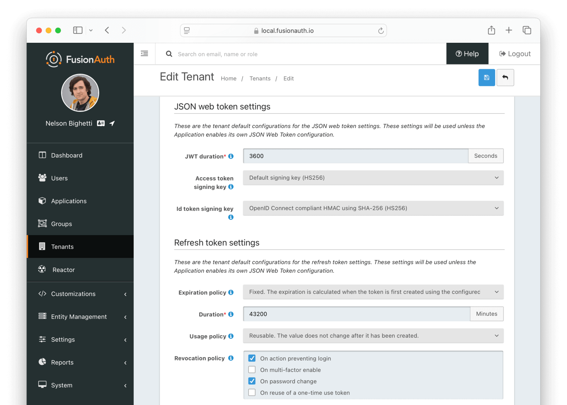Change the refresh token Usage policy dropdown

point(373,336)
